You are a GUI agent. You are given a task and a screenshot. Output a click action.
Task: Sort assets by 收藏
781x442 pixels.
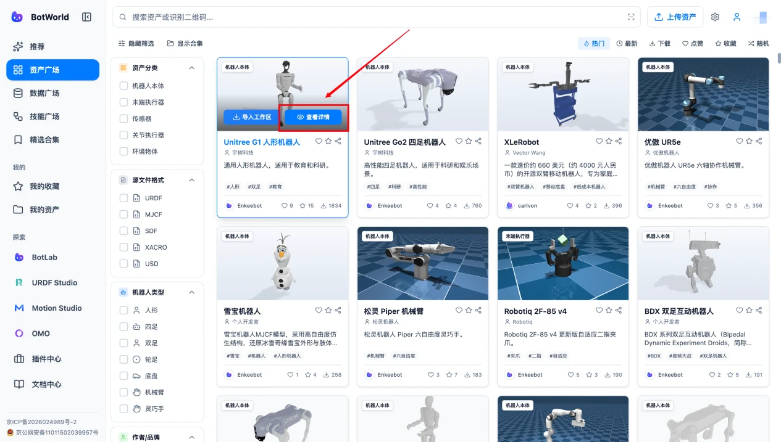tap(725, 44)
